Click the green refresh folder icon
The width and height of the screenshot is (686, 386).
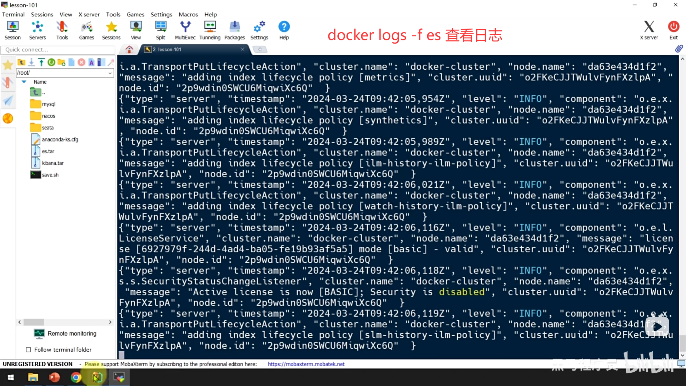pyautogui.click(x=51, y=63)
